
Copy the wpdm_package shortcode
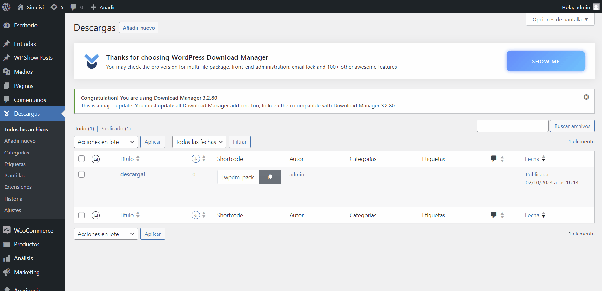tap(270, 177)
